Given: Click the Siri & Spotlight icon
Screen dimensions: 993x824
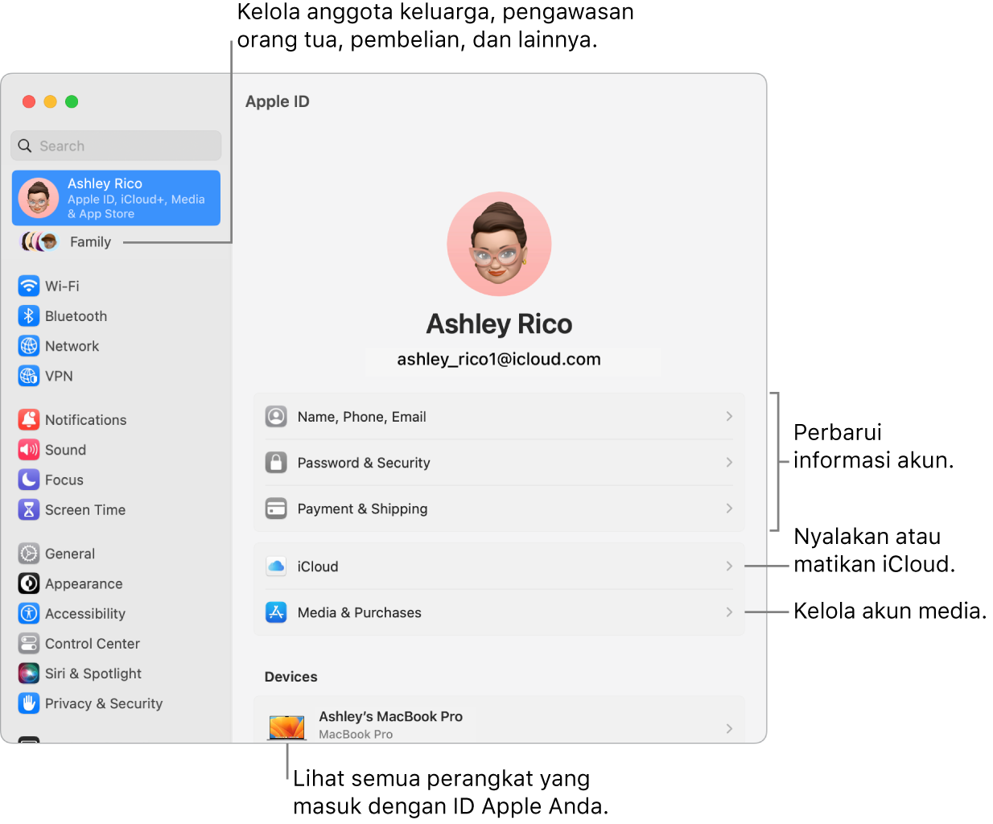Looking at the screenshot, I should [29, 674].
